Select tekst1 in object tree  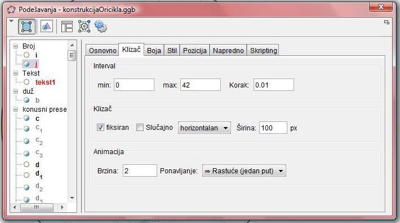click(x=45, y=82)
